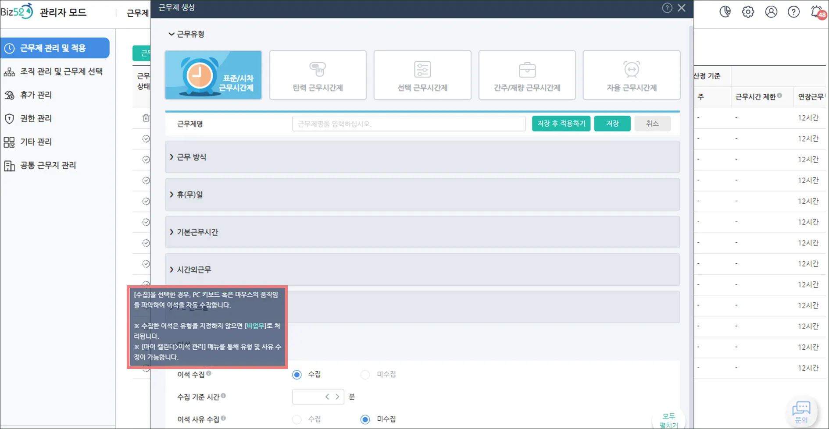Select 자율 근무시간제 card
Screen dimensions: 829x429
(x=631, y=75)
